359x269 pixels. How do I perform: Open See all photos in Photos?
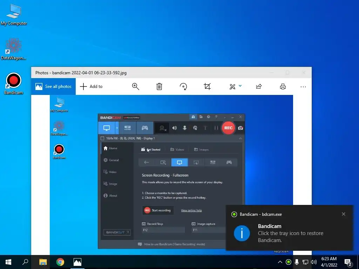[x=53, y=87]
